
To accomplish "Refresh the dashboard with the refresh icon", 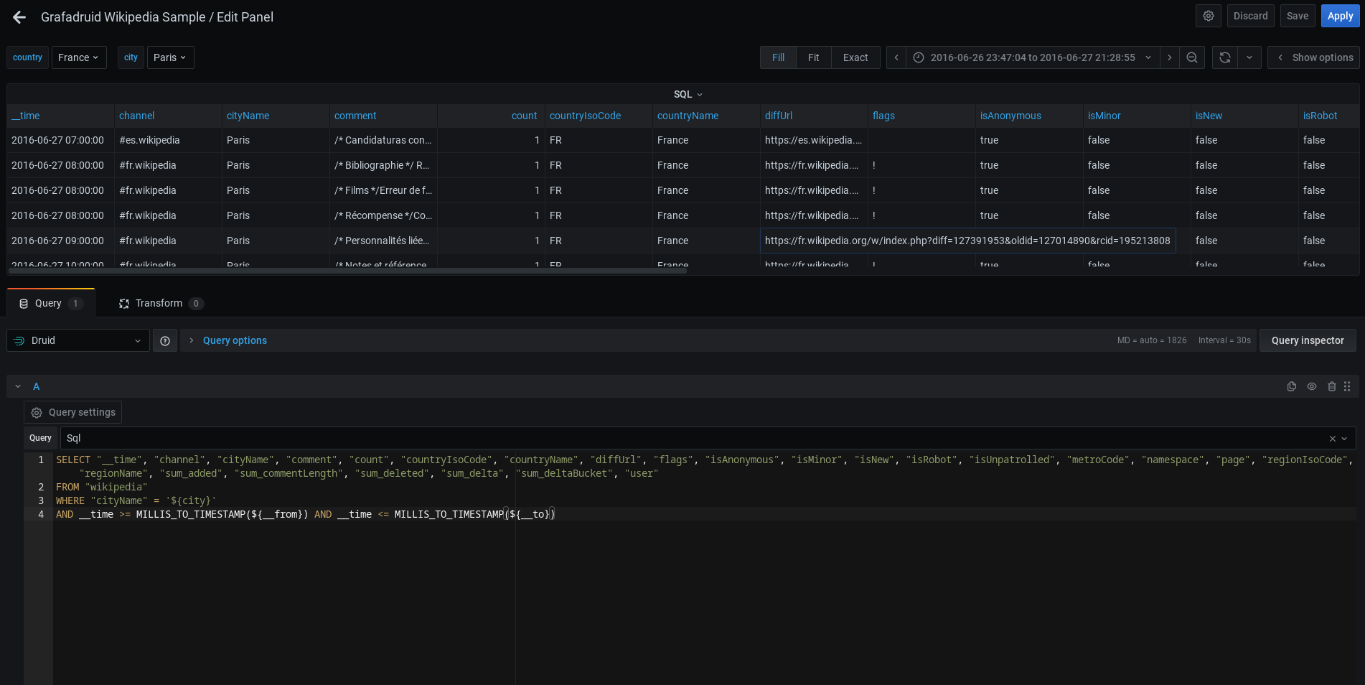I will pos(1225,57).
